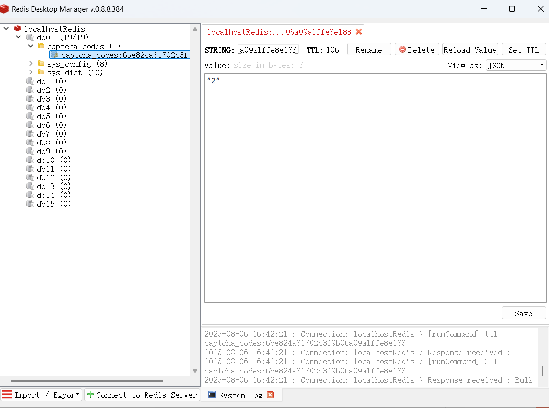Expand the sys_config namespace
549x408 pixels.
tap(31, 63)
